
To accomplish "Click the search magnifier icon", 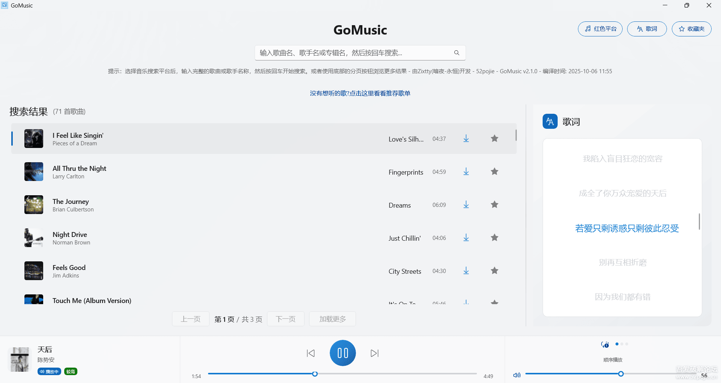I will pos(457,53).
